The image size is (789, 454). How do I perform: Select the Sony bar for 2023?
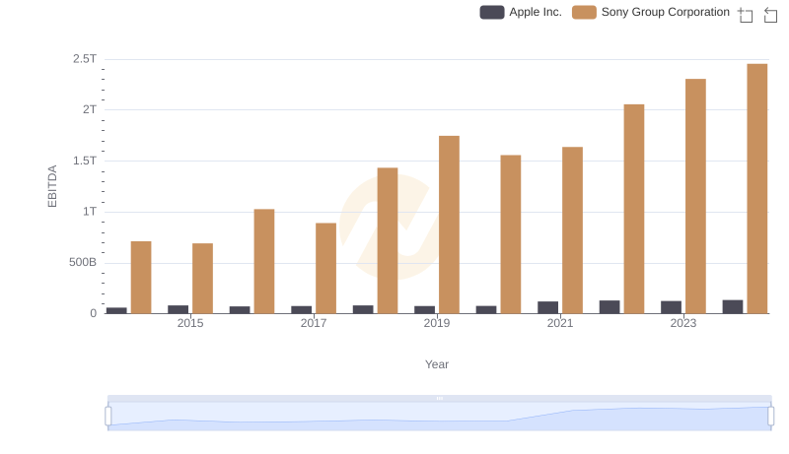(695, 196)
